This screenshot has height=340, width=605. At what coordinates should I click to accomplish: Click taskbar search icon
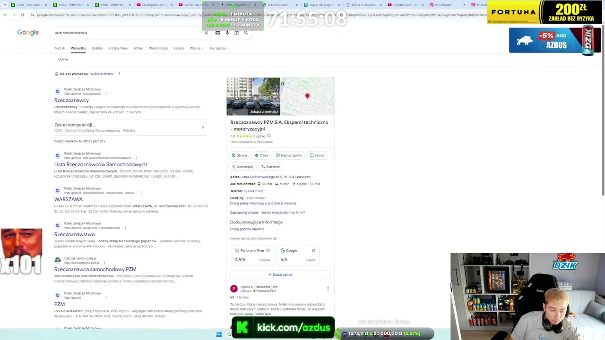pyautogui.click(x=229, y=334)
